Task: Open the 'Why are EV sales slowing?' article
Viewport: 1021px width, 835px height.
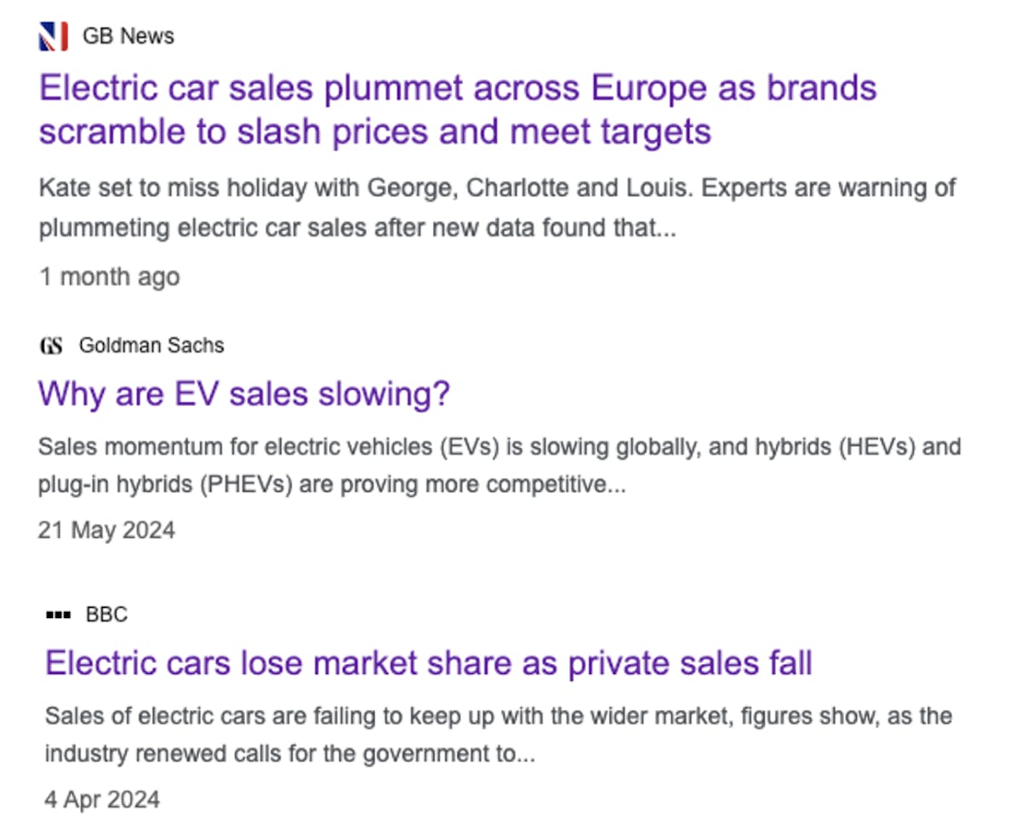Action: point(244,393)
